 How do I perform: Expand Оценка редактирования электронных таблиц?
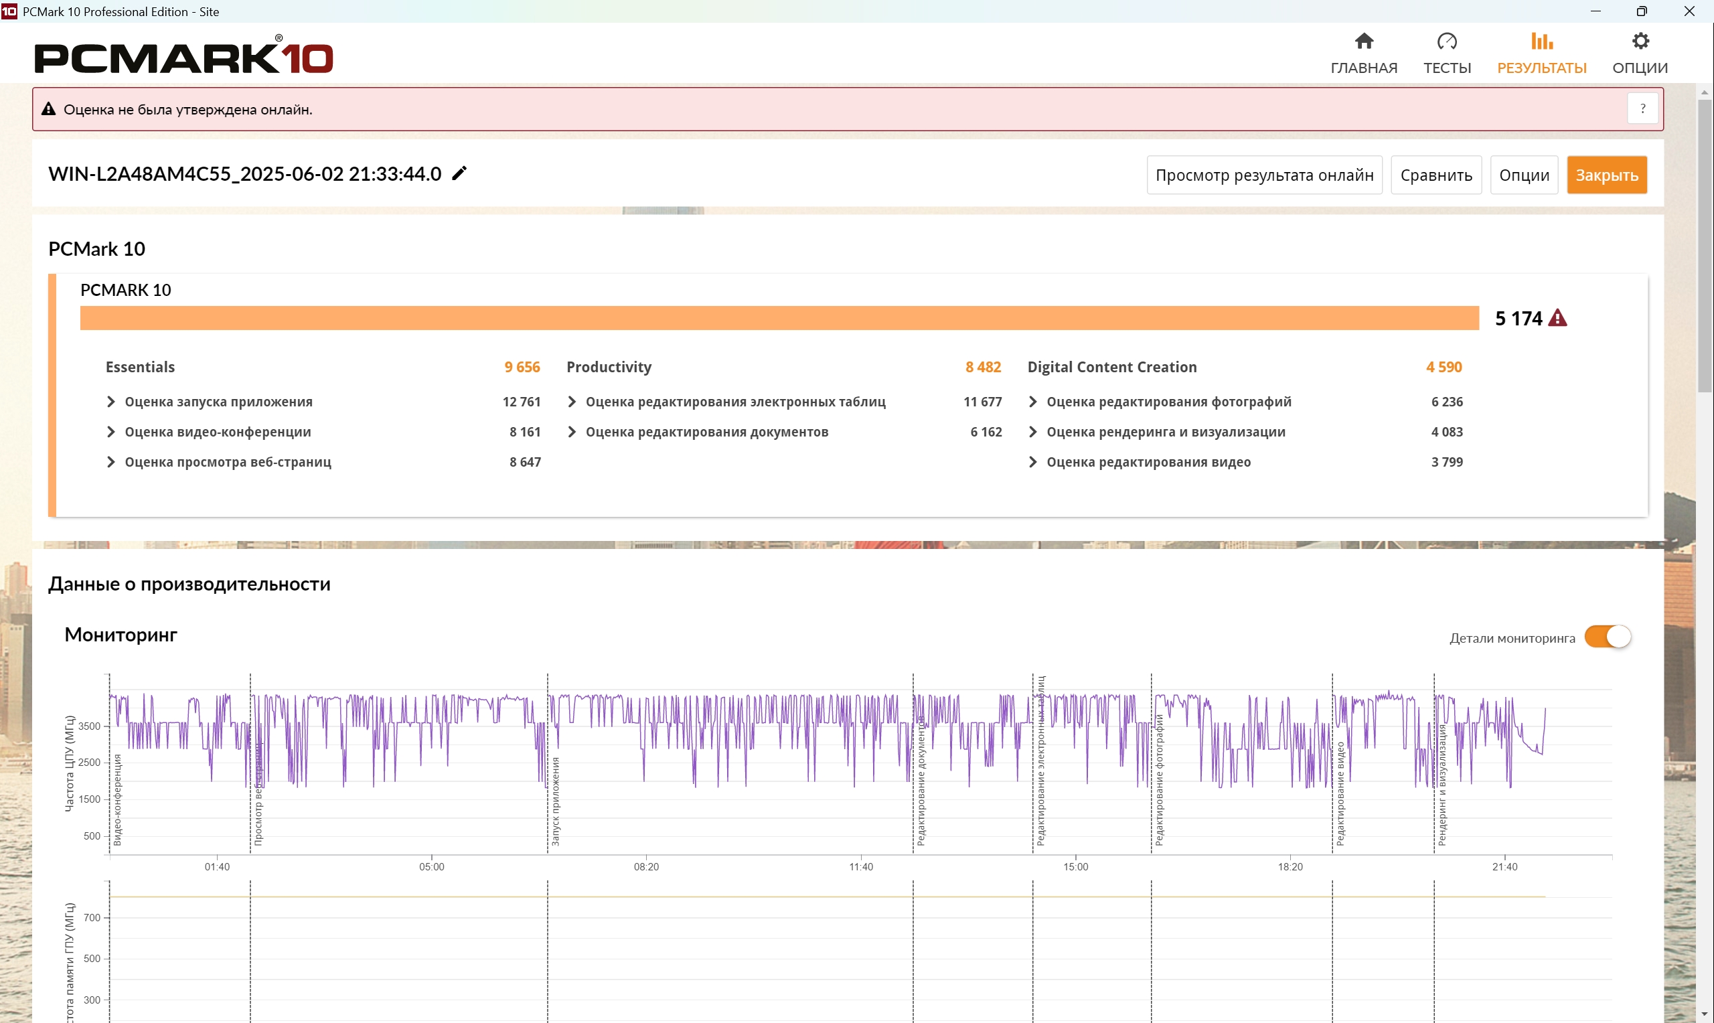pyautogui.click(x=571, y=402)
